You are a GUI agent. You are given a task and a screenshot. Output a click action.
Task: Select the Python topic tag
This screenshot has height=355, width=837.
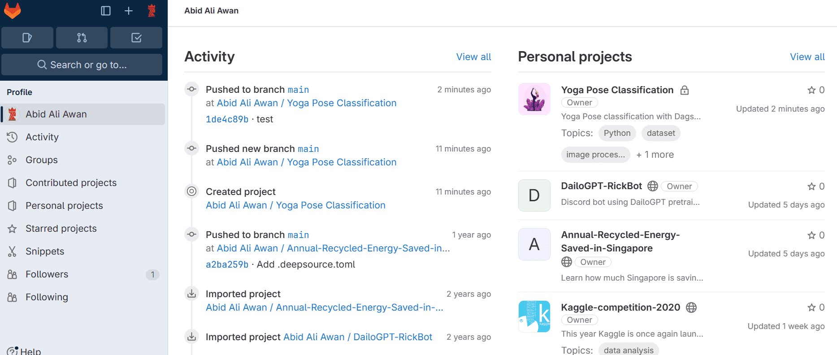pos(617,133)
